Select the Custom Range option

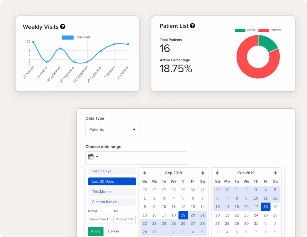pos(112,202)
